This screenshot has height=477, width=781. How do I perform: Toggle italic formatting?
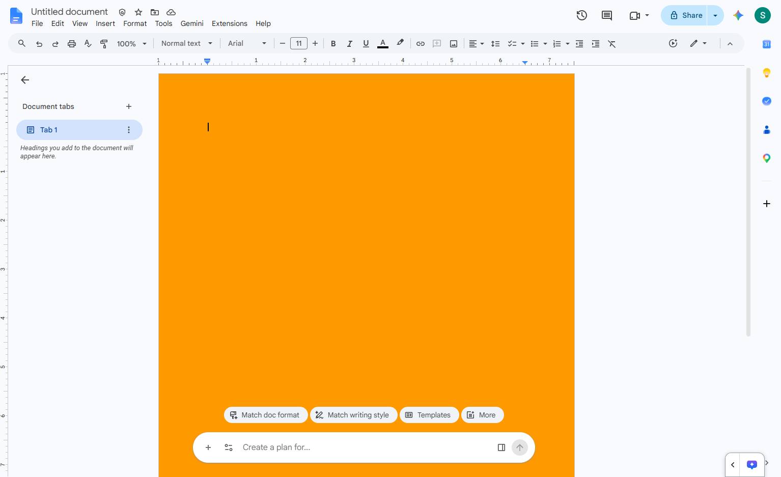coord(350,44)
